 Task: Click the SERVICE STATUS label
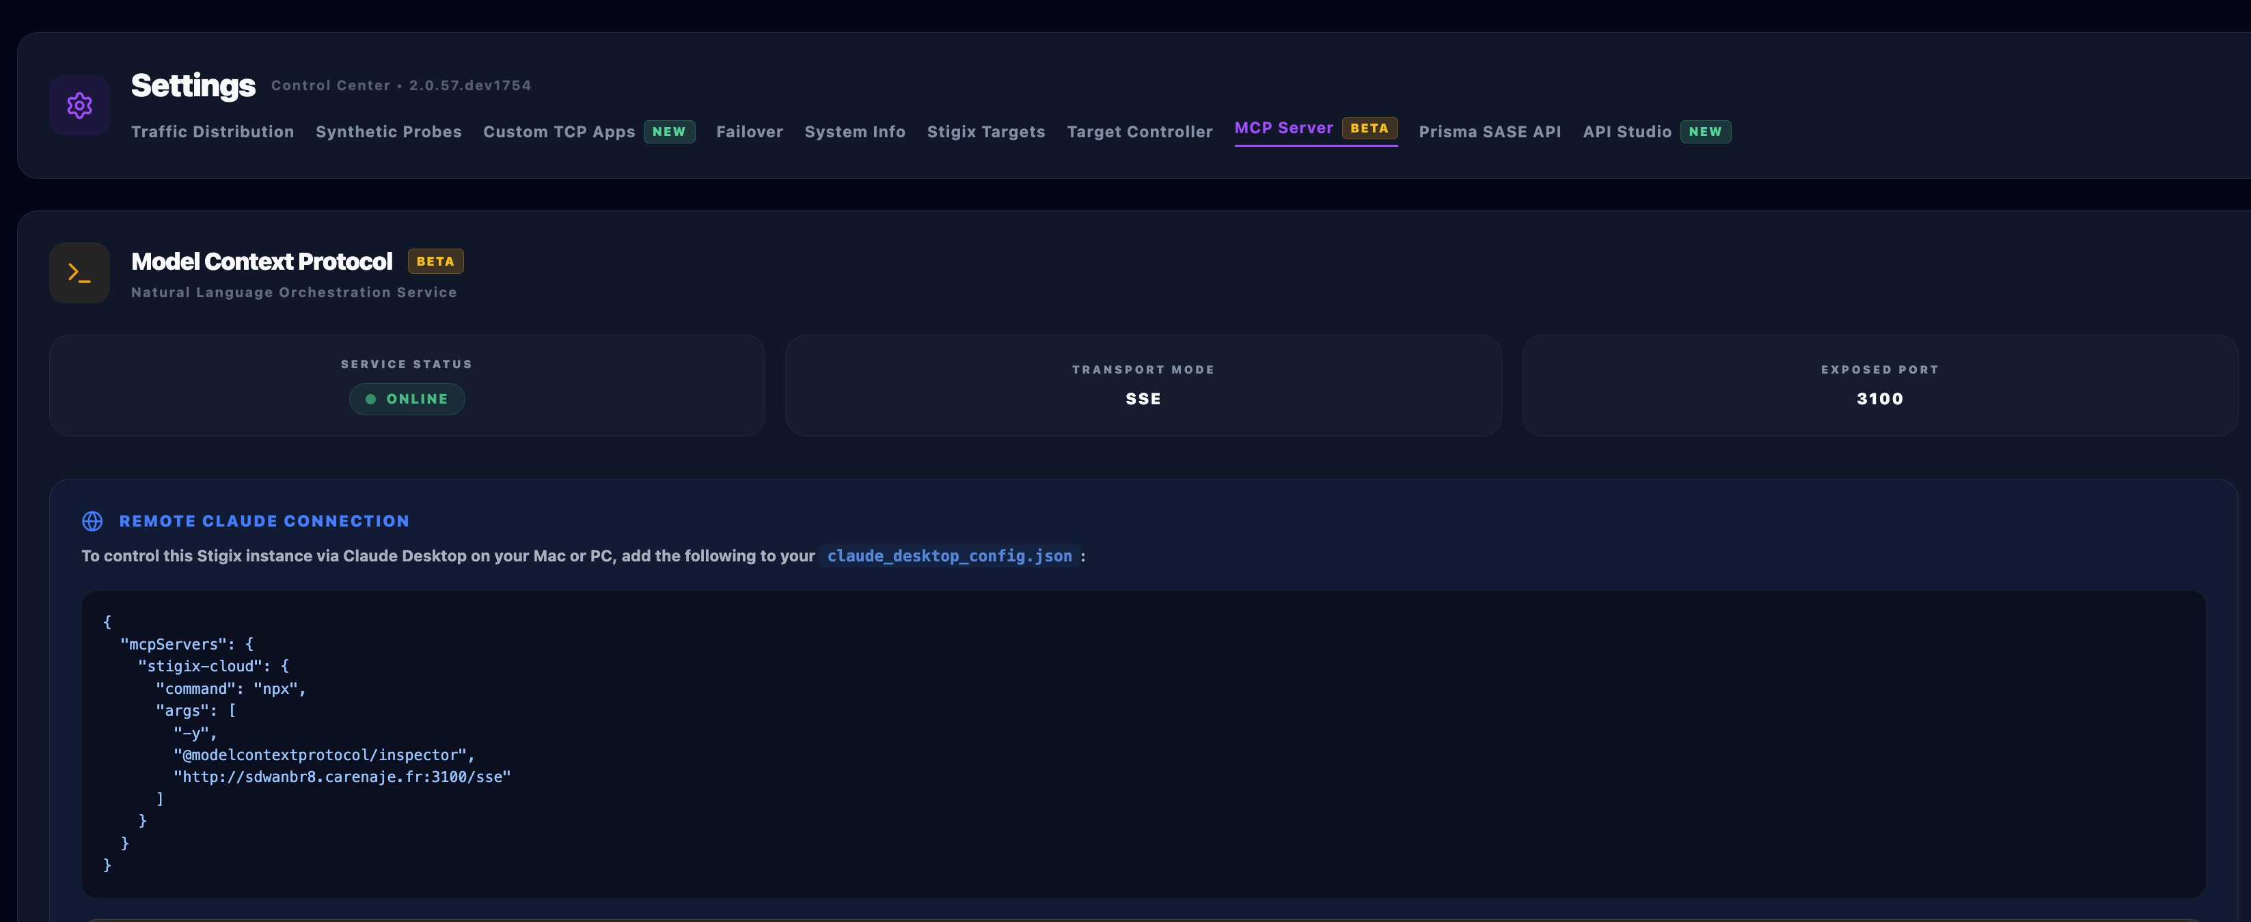[x=407, y=364]
